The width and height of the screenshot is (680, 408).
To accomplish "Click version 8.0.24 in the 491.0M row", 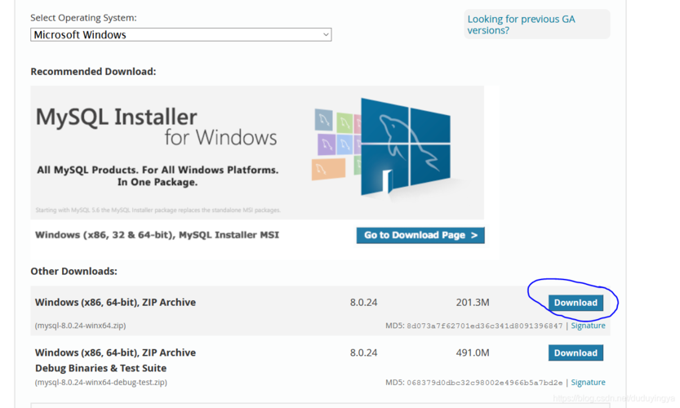I will 363,353.
